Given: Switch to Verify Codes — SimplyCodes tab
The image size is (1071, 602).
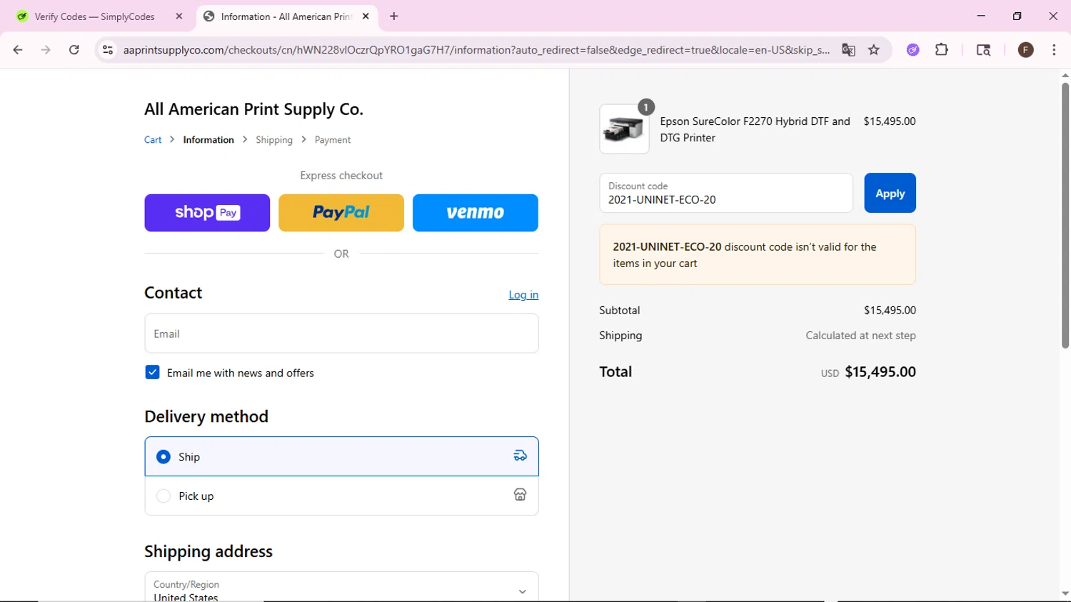Looking at the screenshot, I should (100, 16).
